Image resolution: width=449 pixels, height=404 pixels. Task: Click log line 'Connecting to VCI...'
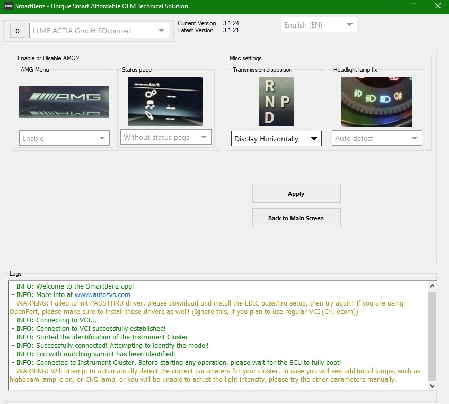tap(54, 320)
